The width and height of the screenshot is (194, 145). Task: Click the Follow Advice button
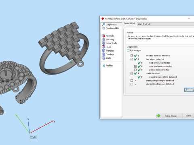169,116
